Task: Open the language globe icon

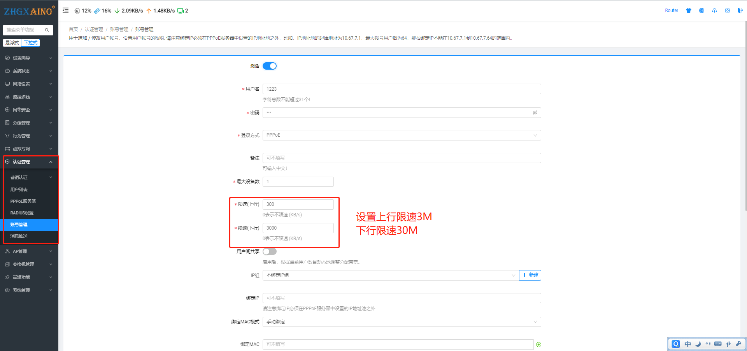Action: pyautogui.click(x=701, y=11)
